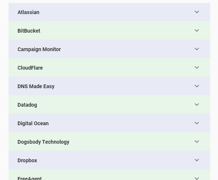Open the Campaign Monitor chevron arrow

pos(197,49)
